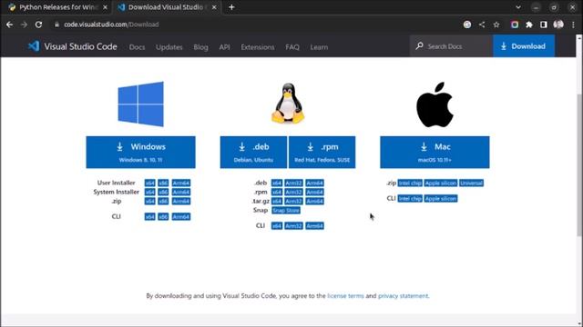Download Mac .zip Intel chip build
Viewport: 583px width, 327px height.
pos(410,183)
